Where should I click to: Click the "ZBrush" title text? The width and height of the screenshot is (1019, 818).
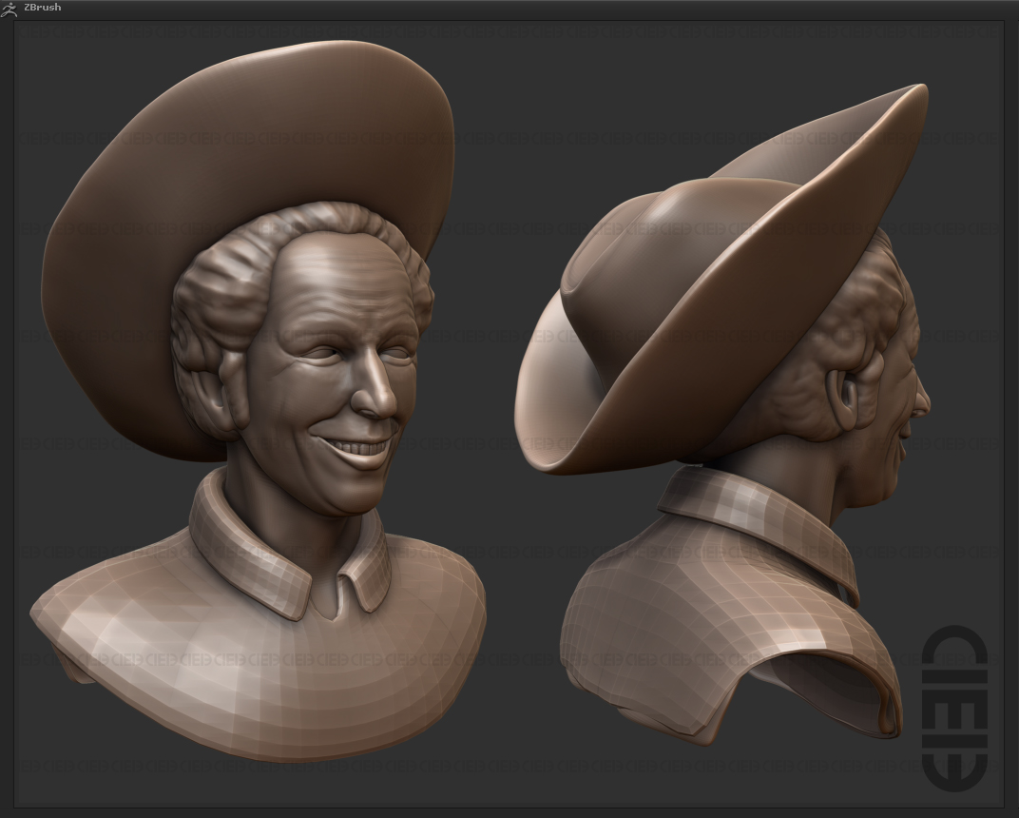click(42, 8)
